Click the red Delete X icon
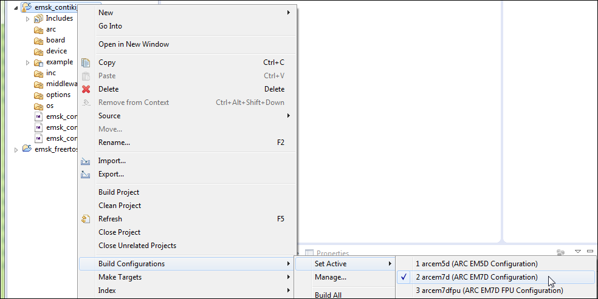598x299 pixels. click(x=86, y=89)
